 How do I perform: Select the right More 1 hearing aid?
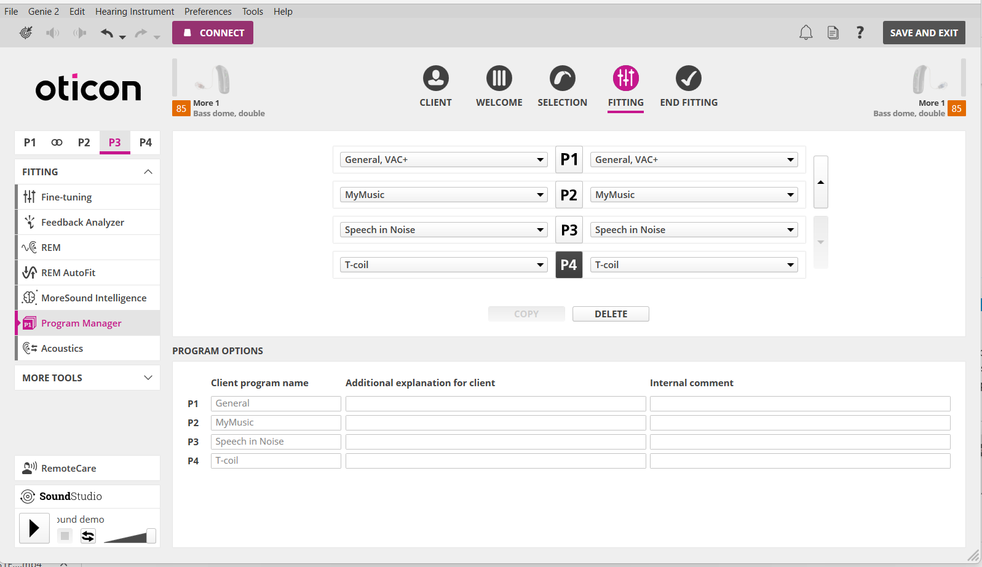pyautogui.click(x=930, y=80)
